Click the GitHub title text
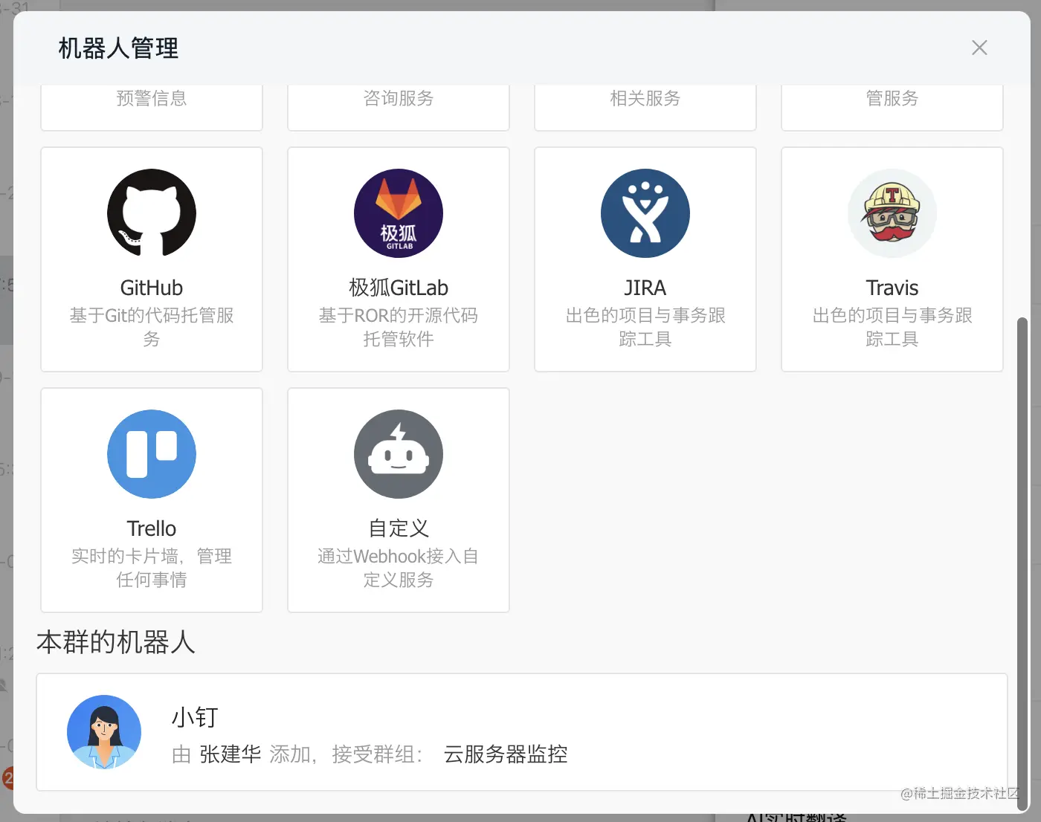 point(152,288)
